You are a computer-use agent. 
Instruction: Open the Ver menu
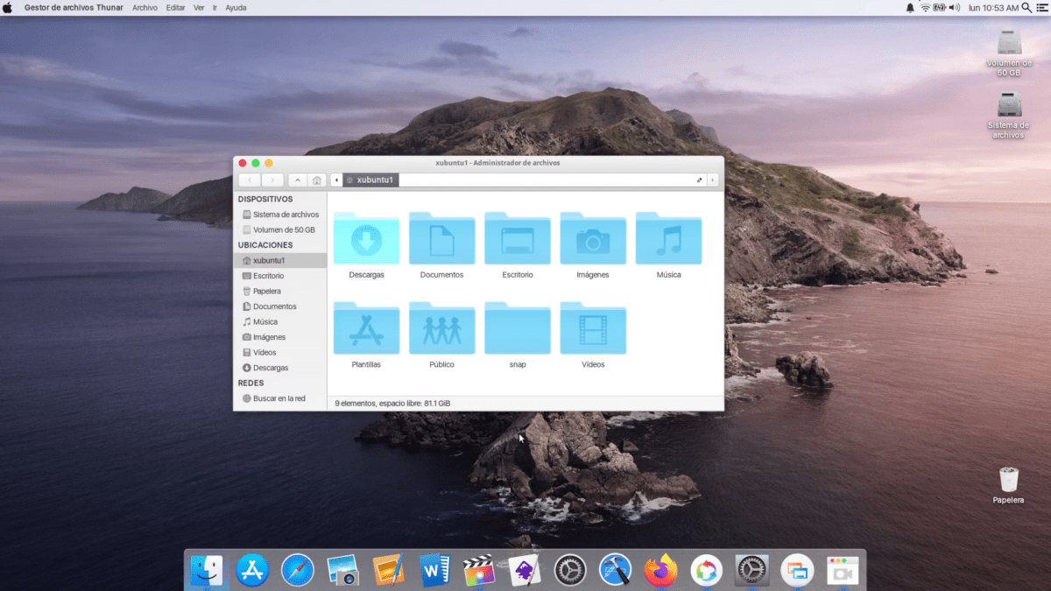point(199,7)
